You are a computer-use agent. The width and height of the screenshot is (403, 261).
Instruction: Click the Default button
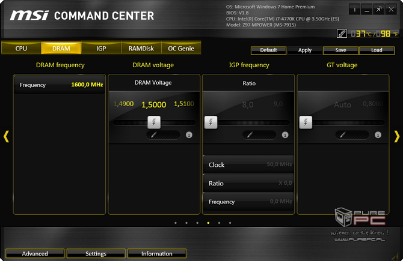coord(268,50)
